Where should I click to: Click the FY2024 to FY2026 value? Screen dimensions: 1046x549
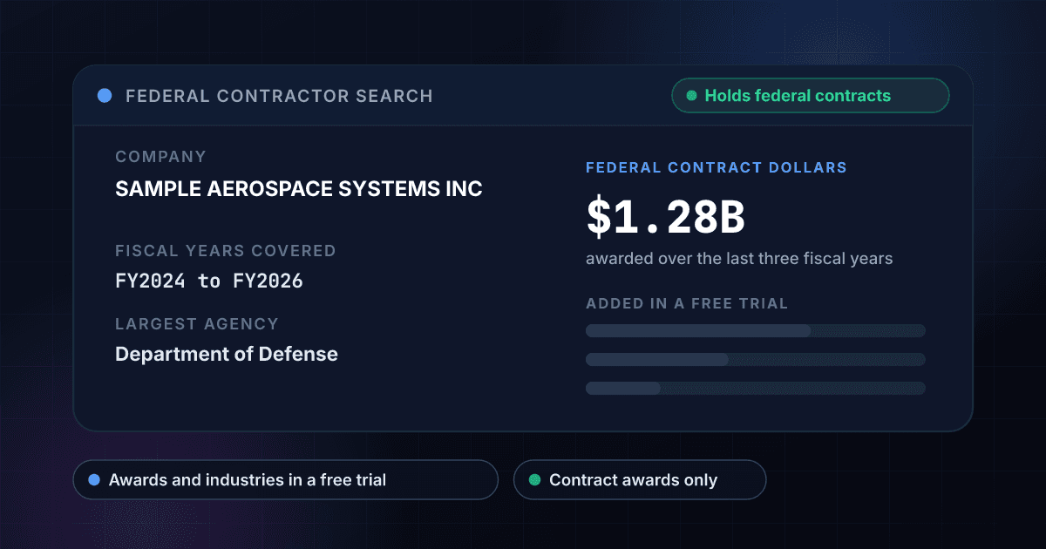click(209, 281)
